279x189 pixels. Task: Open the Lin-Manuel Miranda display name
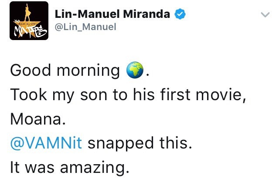[112, 14]
